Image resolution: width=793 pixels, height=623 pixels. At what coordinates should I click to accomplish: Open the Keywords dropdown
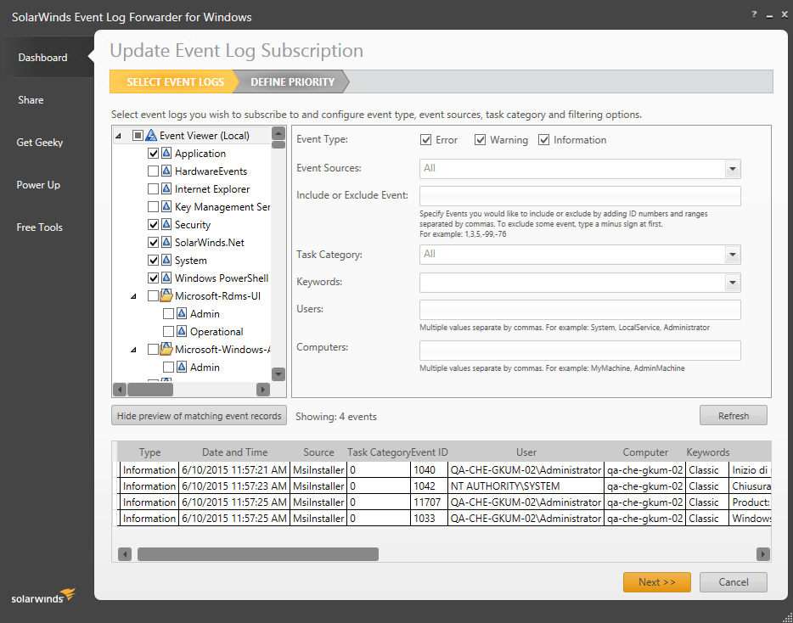point(733,283)
